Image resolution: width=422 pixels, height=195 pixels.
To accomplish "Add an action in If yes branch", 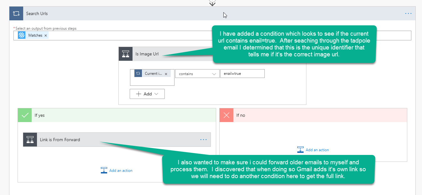I will coord(117,171).
